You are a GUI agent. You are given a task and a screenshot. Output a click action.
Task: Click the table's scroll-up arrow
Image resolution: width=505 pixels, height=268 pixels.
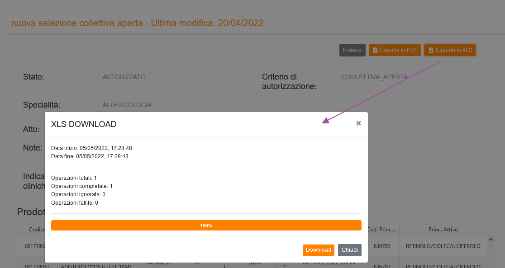(x=490, y=239)
